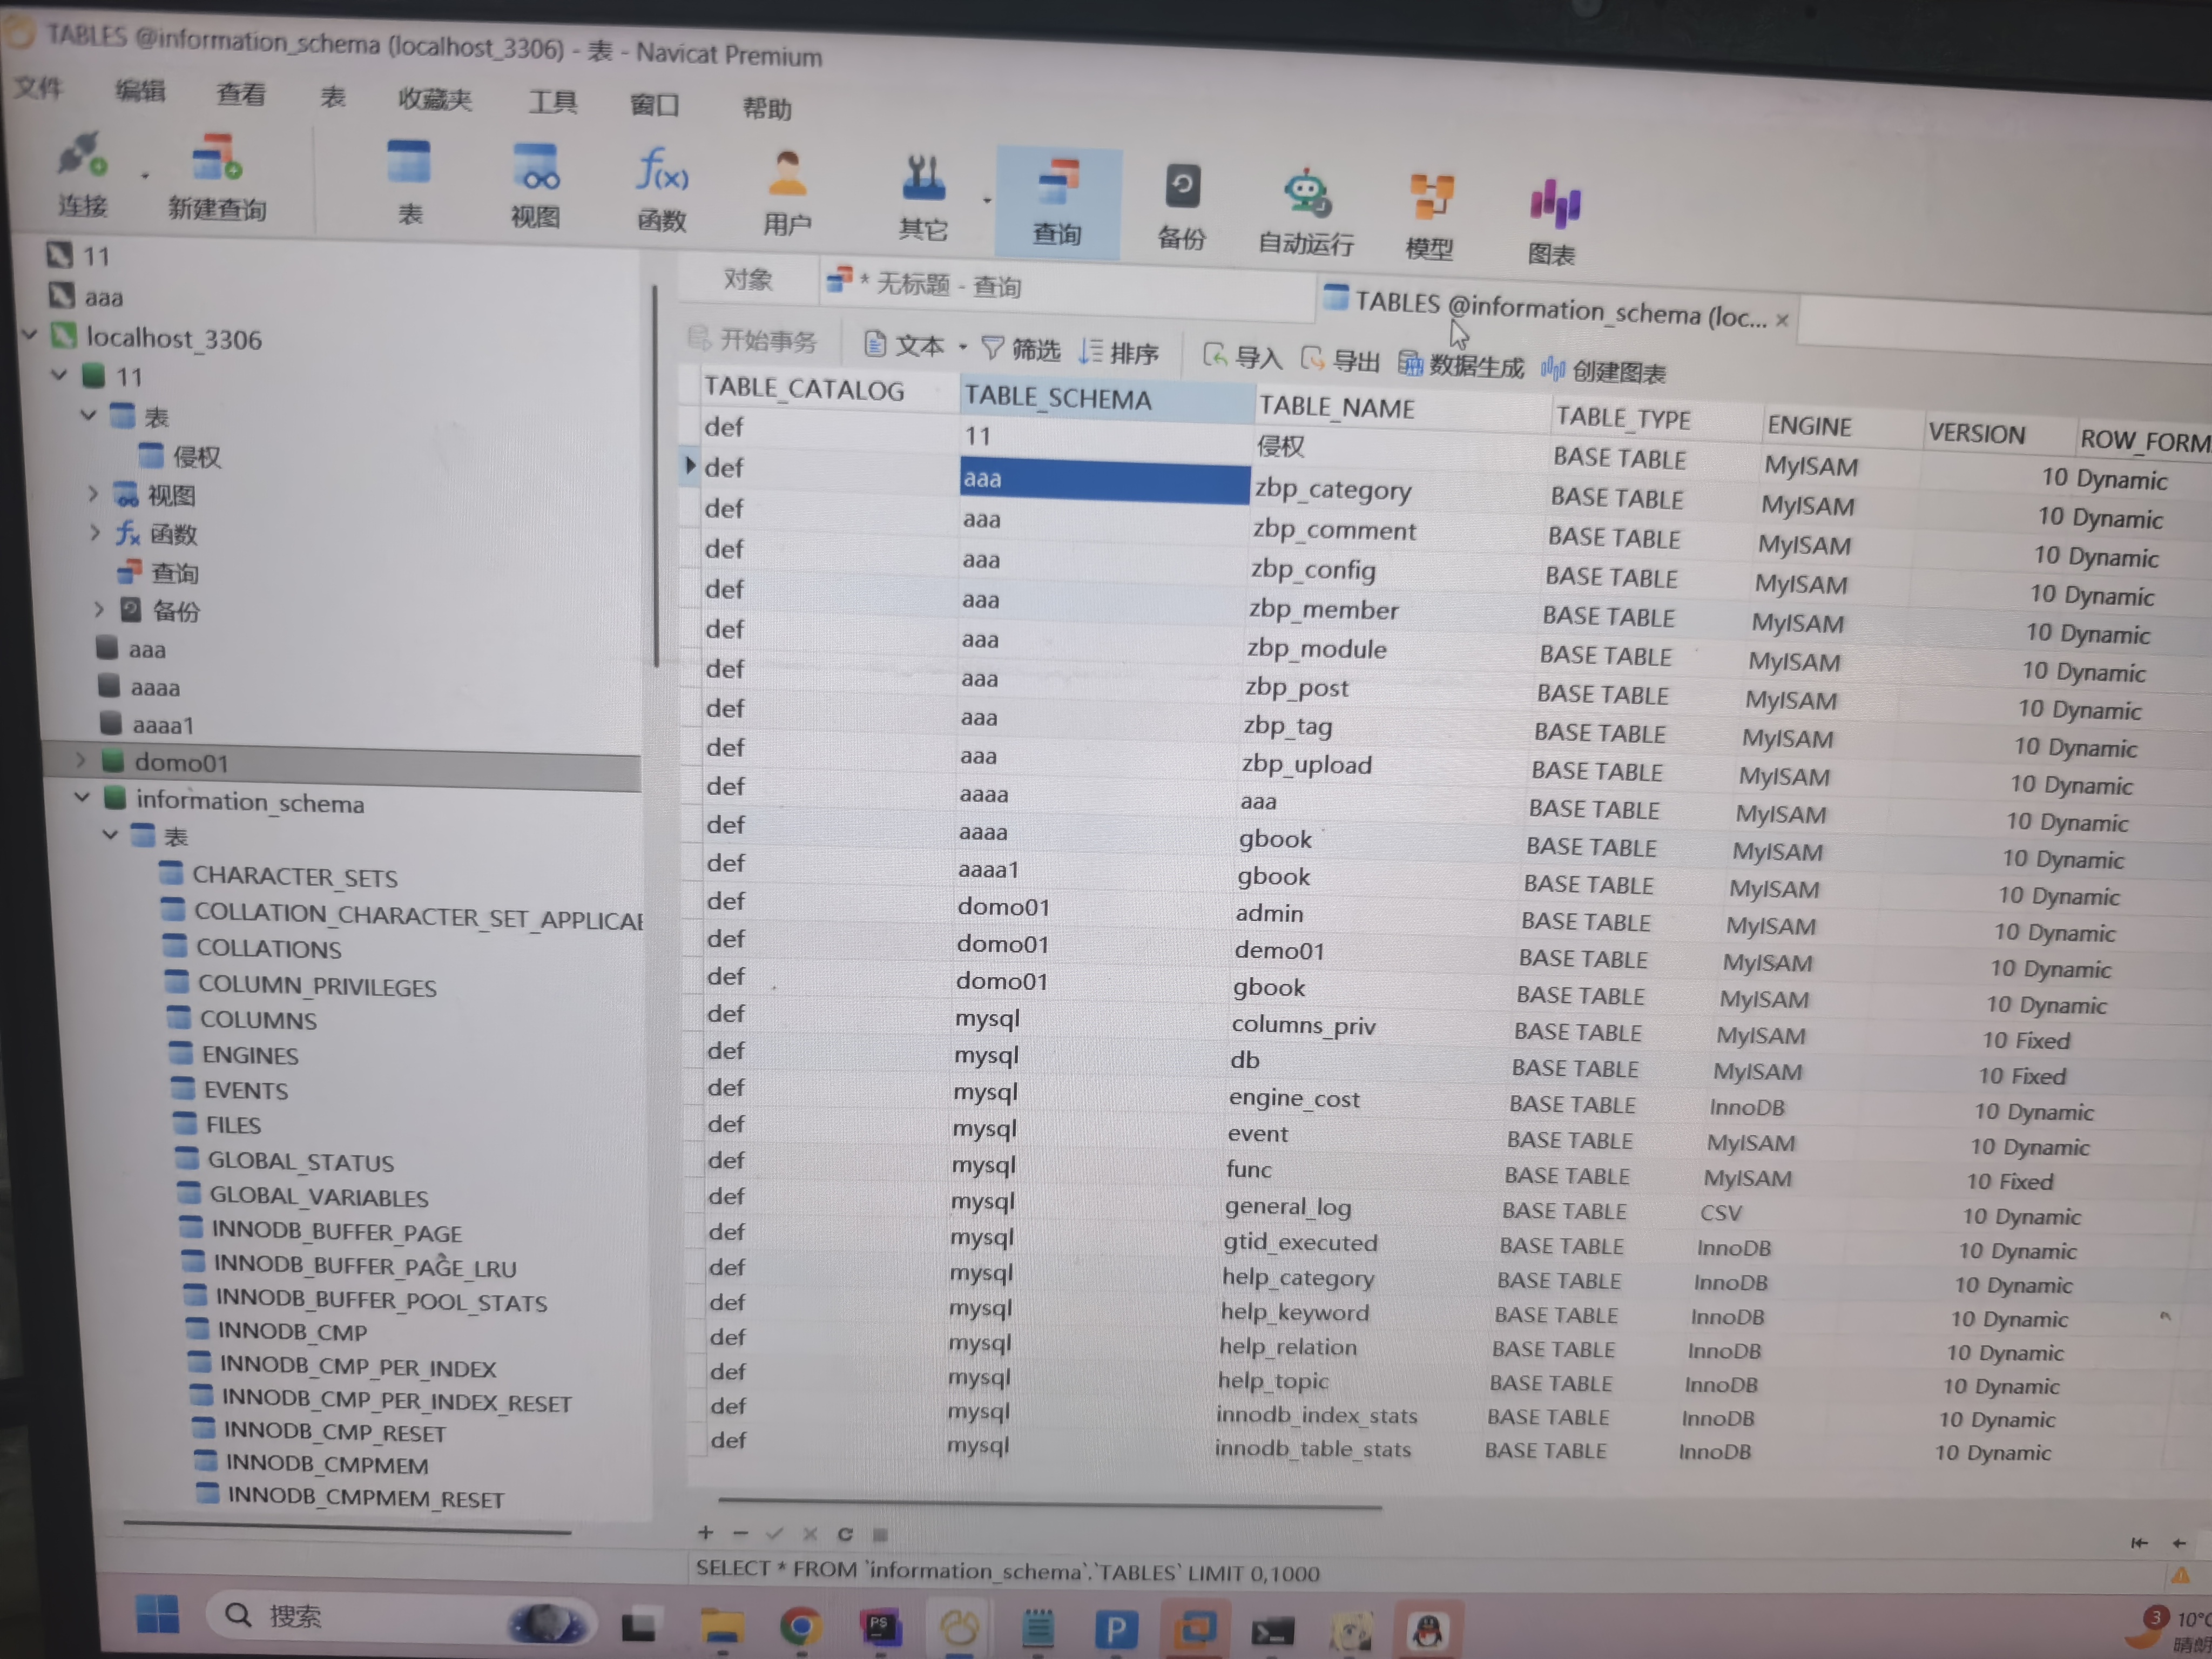The image size is (2212, 1659).
Task: Click the add record plus button
Action: 705,1532
